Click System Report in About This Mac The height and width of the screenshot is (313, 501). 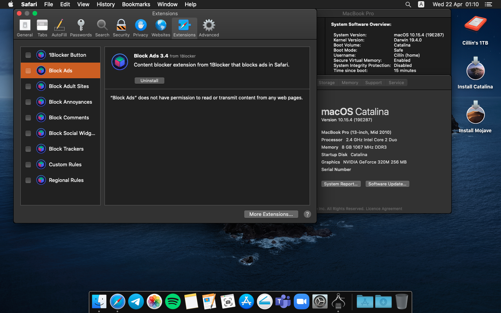pyautogui.click(x=341, y=184)
